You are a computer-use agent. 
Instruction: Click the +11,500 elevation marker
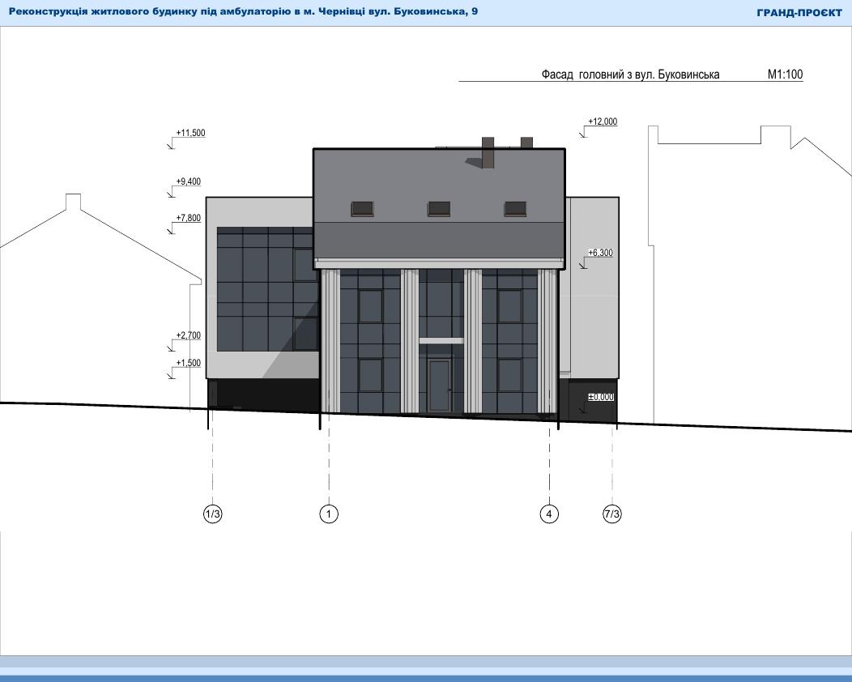click(190, 133)
